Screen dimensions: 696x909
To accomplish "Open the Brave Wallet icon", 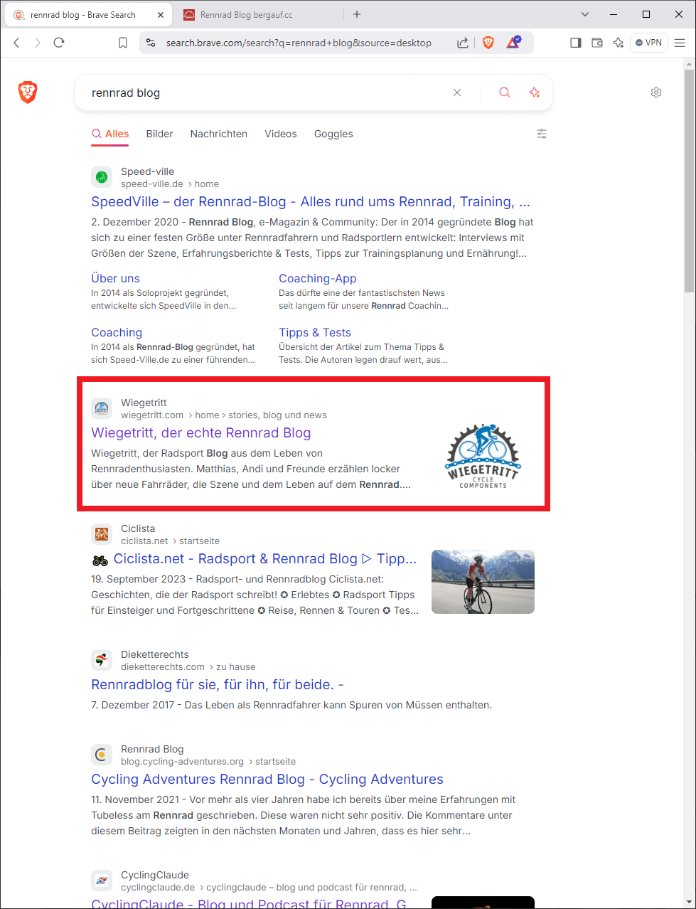I will coord(597,43).
